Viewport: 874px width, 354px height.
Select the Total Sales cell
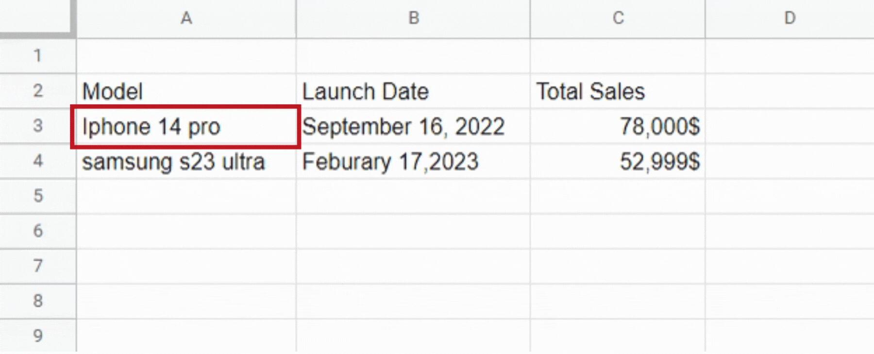coord(618,91)
